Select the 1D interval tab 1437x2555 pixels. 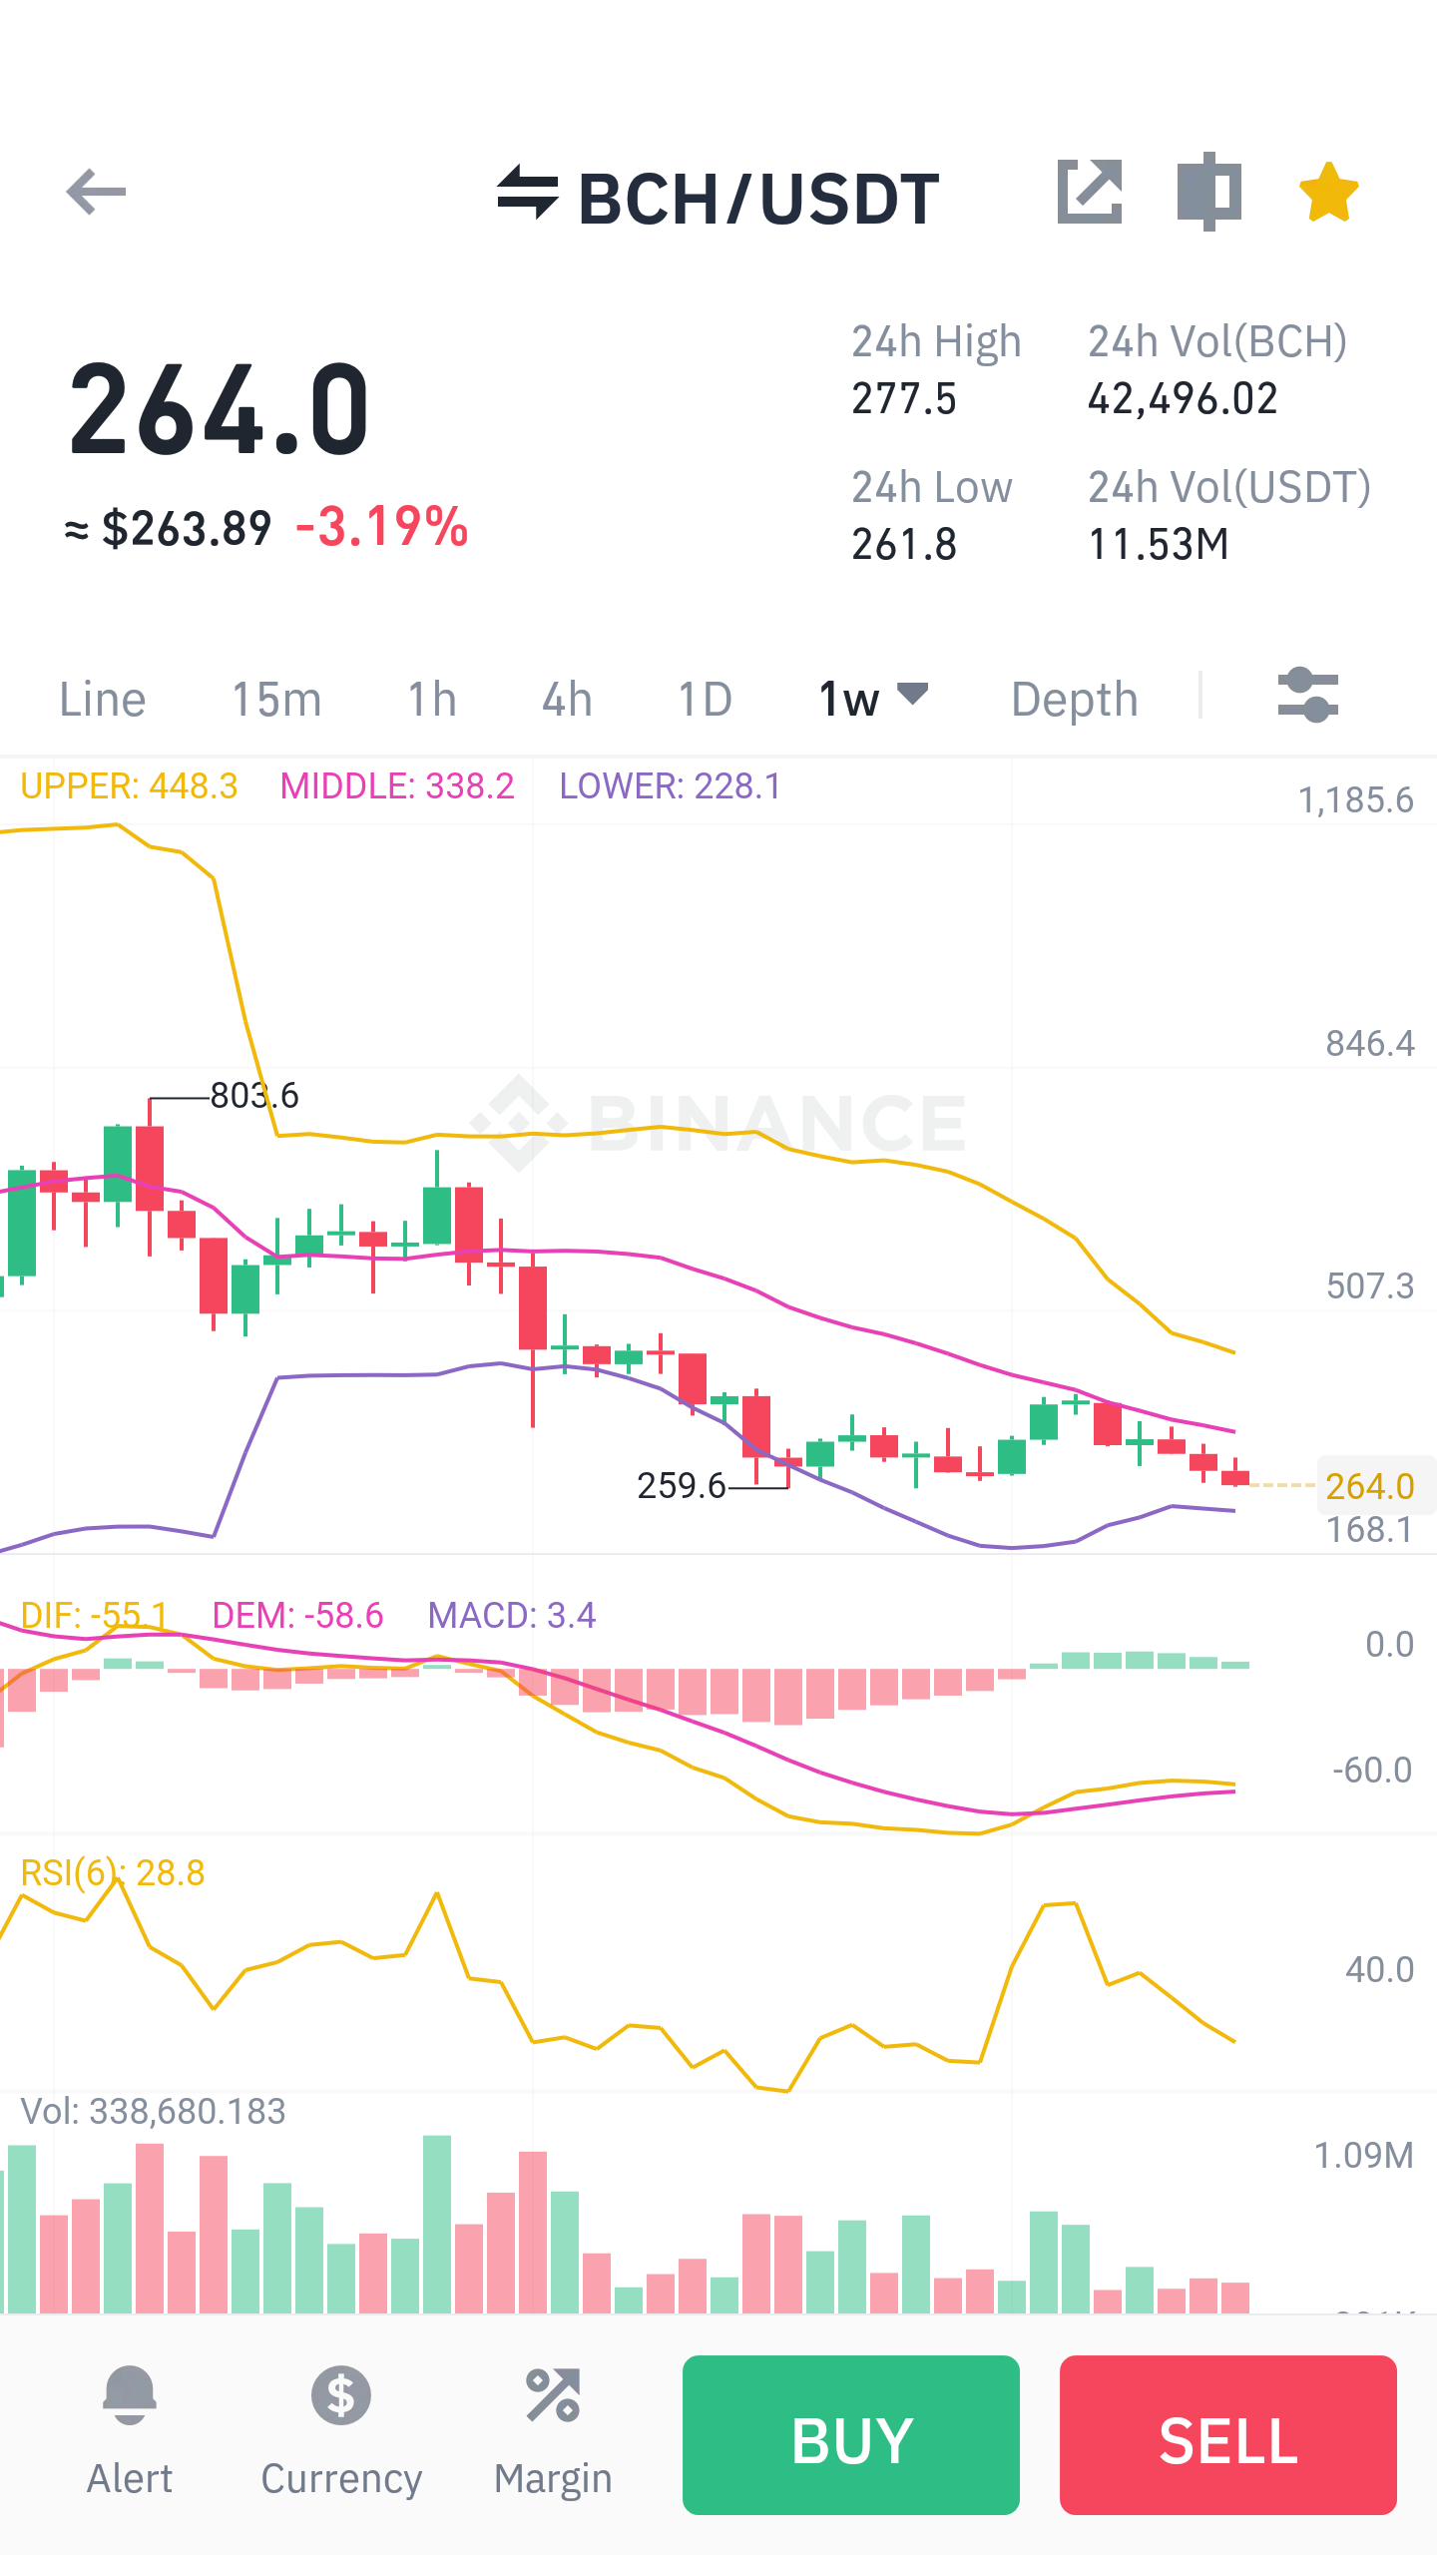(705, 700)
